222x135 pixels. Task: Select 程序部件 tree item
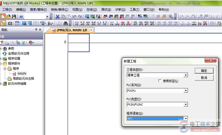(14, 64)
